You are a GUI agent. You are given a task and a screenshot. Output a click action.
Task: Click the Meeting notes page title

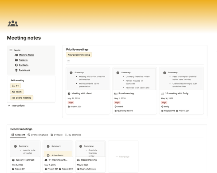[x=24, y=38]
